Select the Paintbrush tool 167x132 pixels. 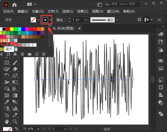point(15,63)
